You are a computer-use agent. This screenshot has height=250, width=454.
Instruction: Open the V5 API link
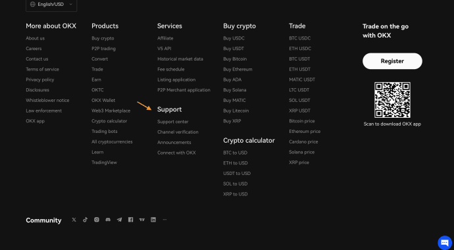[x=164, y=49]
